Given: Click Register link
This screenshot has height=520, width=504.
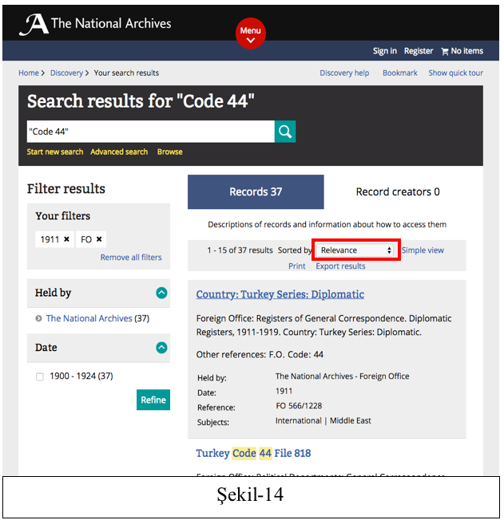Looking at the screenshot, I should (419, 51).
